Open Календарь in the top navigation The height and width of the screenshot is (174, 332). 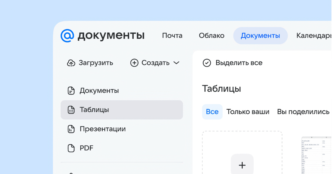(x=314, y=36)
